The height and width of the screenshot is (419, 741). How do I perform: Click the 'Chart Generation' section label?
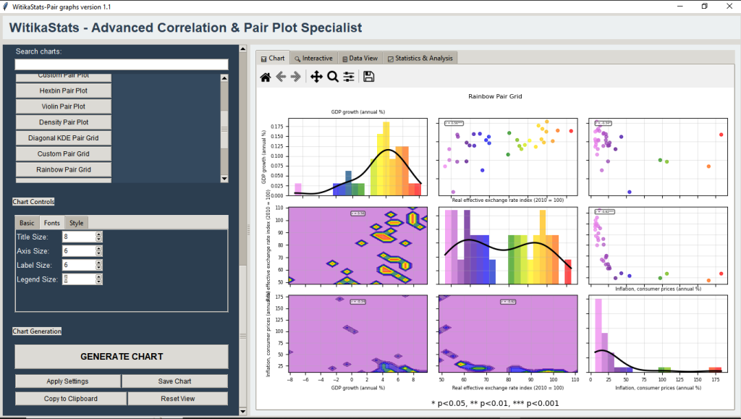(37, 331)
